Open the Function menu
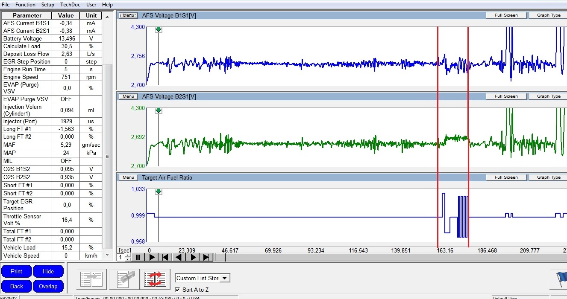567x299 pixels. pyautogui.click(x=25, y=5)
